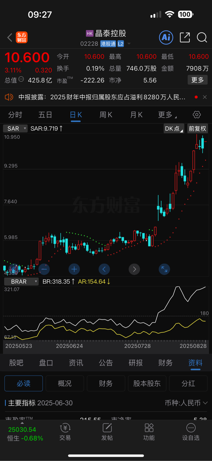Tap the 市盈 -222.26 value
212x461 pixels.
(x=92, y=80)
